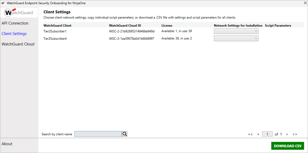Open the API Connection section
This screenshot has height=153, width=308.
(15, 23)
